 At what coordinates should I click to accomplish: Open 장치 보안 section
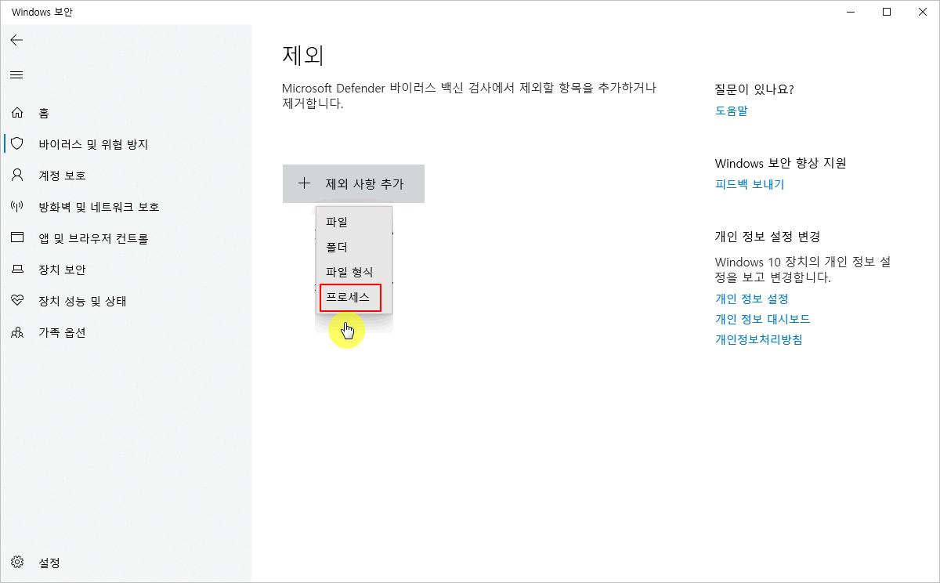pyautogui.click(x=125, y=270)
